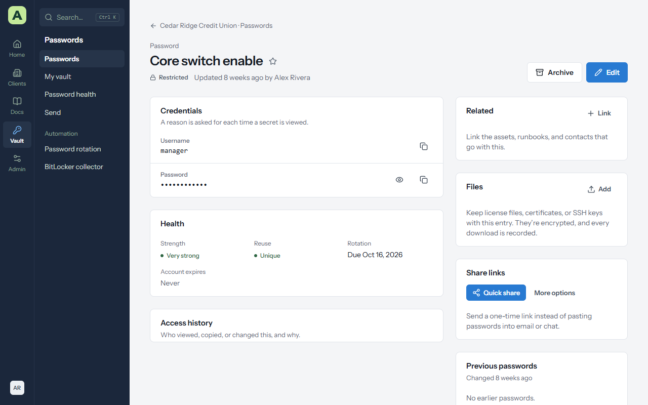Click the Health card heading

coord(172,224)
